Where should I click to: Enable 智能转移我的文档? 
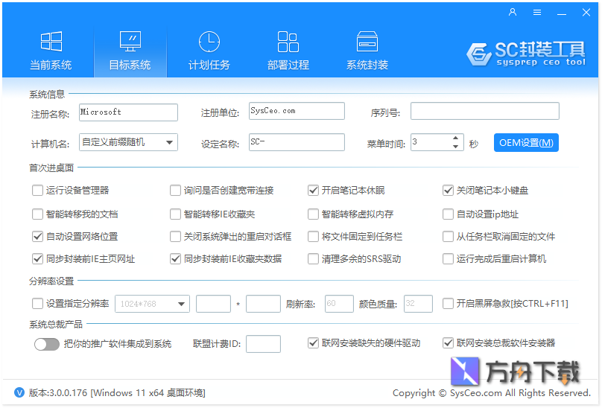point(37,214)
